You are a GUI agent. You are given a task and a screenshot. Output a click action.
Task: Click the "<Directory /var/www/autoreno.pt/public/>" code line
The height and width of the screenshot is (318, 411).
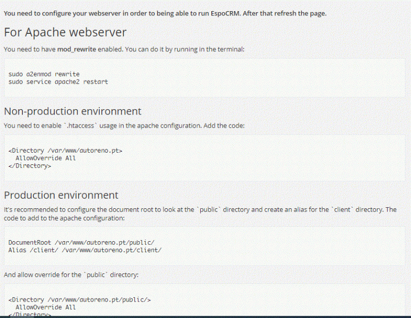(80, 299)
